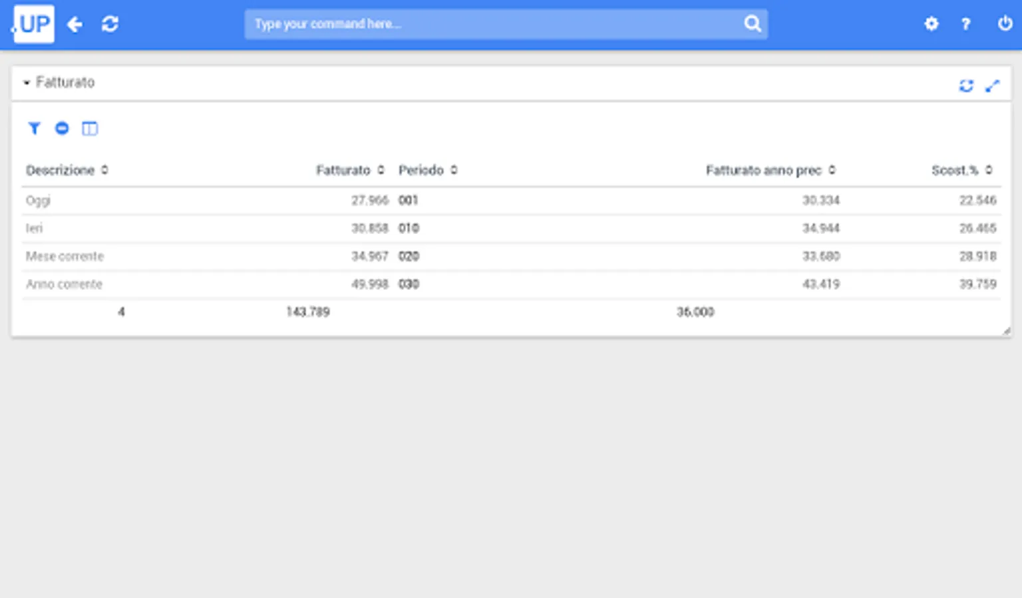The height and width of the screenshot is (598, 1022).
Task: Click Scost value 39.759
Action: pos(977,284)
